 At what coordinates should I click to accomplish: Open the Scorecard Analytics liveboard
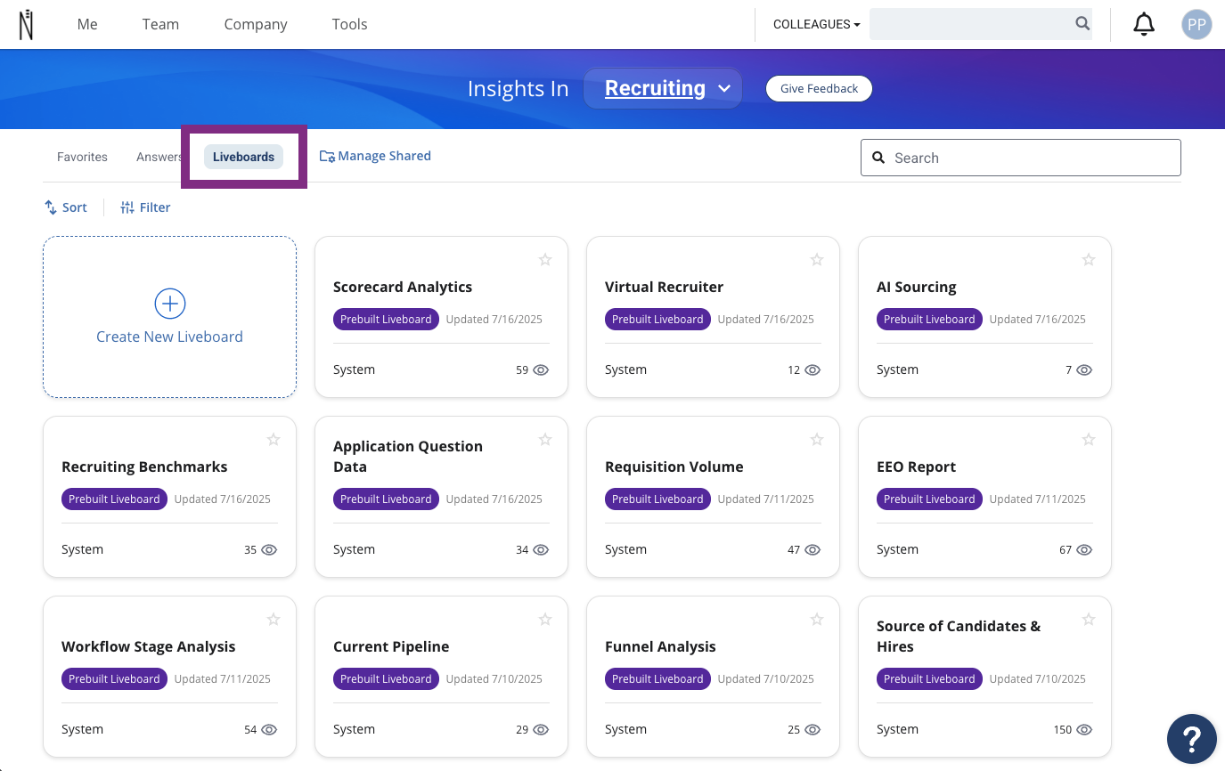click(x=403, y=287)
